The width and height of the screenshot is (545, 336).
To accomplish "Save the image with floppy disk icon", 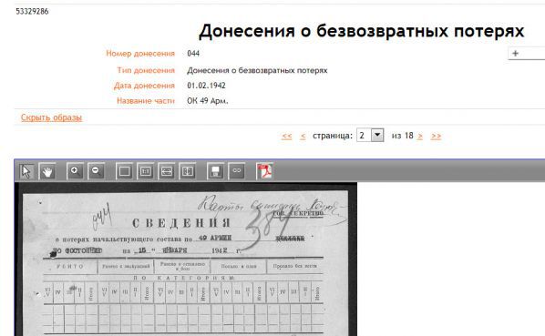I will tap(215, 171).
